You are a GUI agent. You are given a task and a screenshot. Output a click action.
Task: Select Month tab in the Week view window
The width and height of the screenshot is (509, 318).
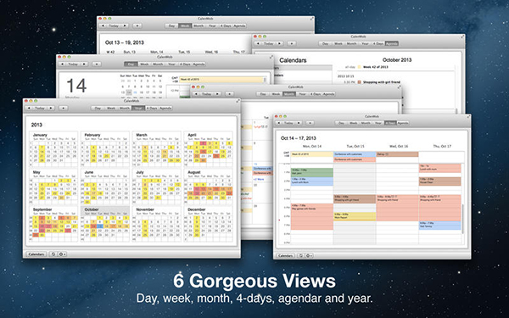tap(199, 25)
